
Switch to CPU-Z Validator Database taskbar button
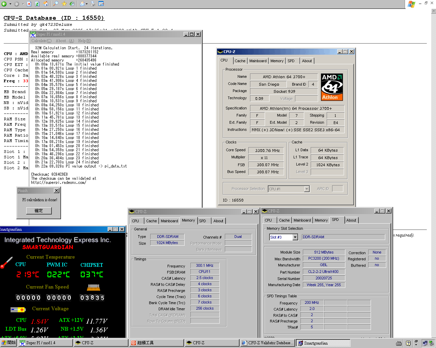click(x=267, y=343)
